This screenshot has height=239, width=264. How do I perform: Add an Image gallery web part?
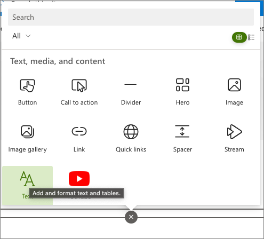(27, 139)
